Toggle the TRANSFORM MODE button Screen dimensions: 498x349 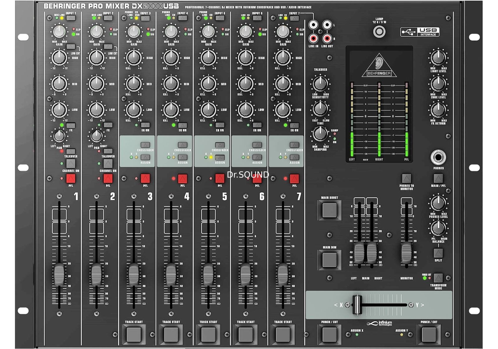tap(438, 278)
